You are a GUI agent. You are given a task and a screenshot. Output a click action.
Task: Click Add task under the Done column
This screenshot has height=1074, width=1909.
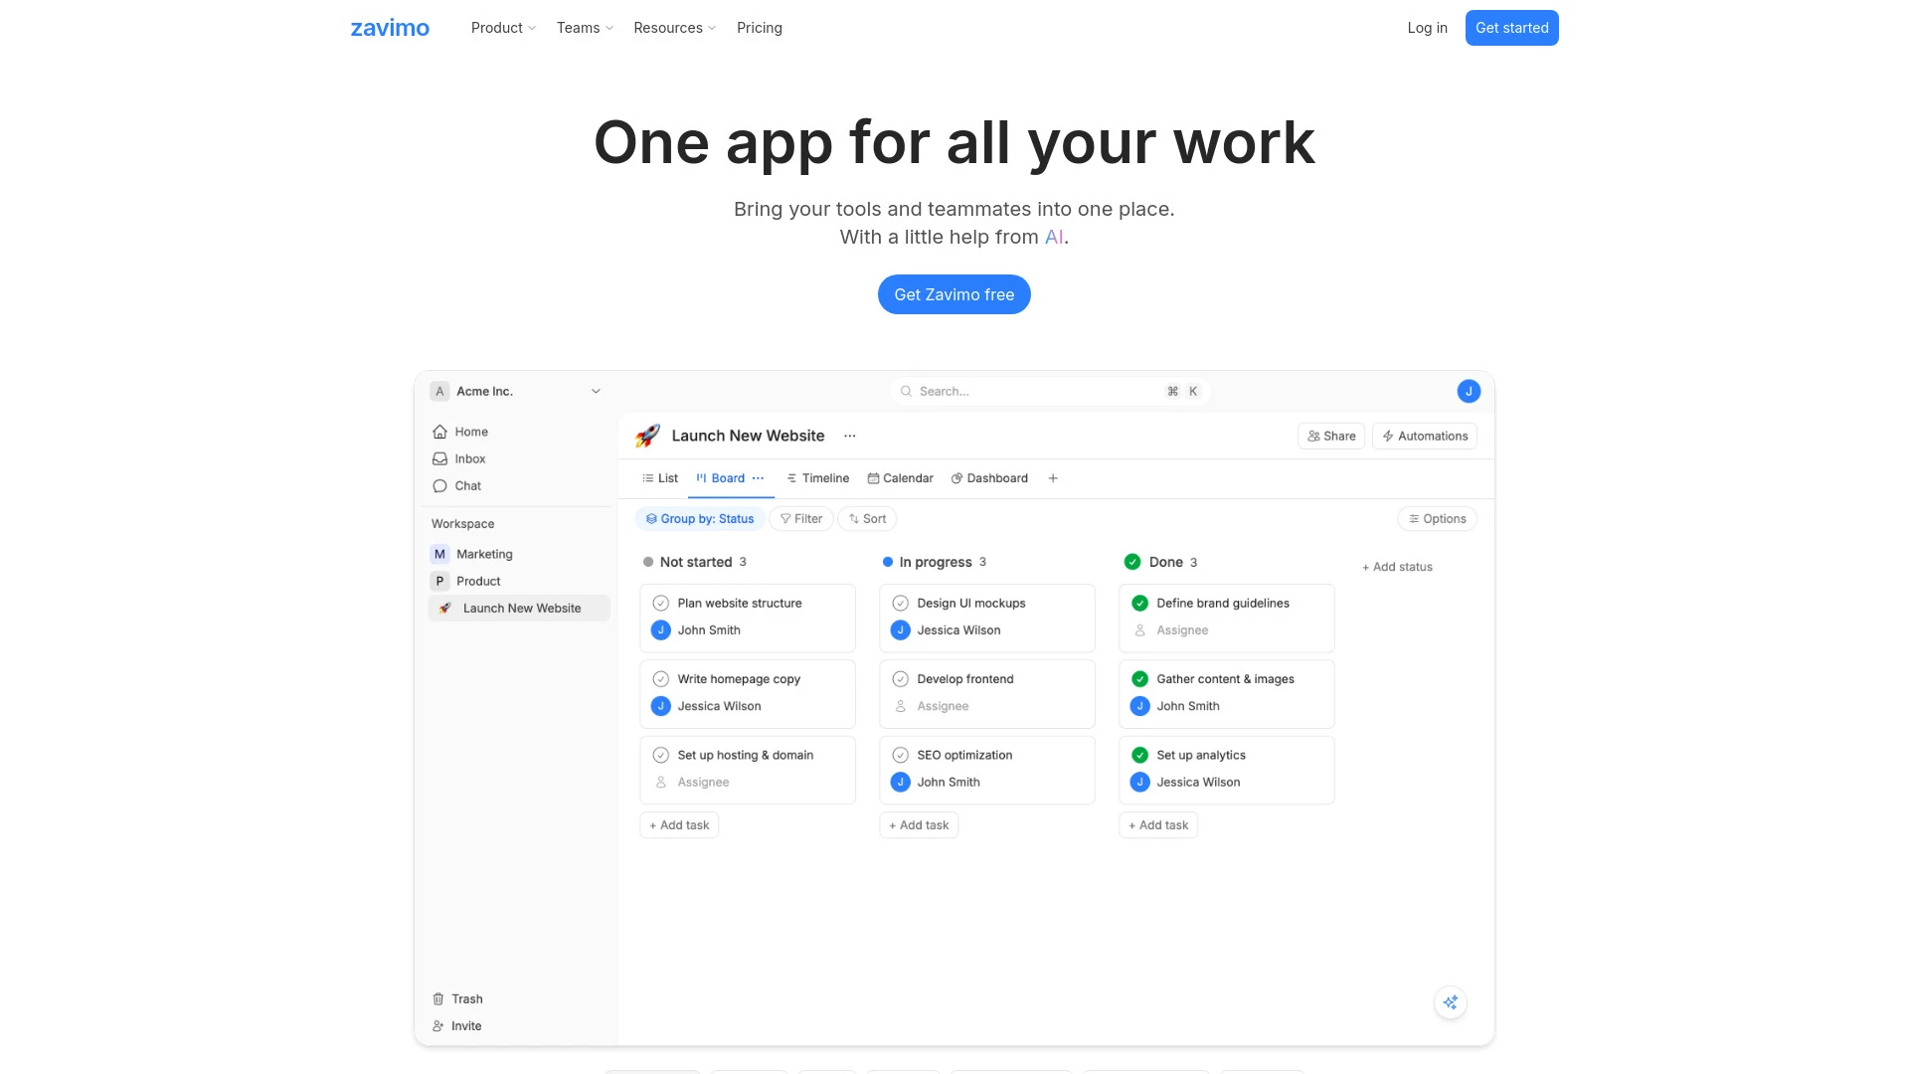click(1157, 824)
